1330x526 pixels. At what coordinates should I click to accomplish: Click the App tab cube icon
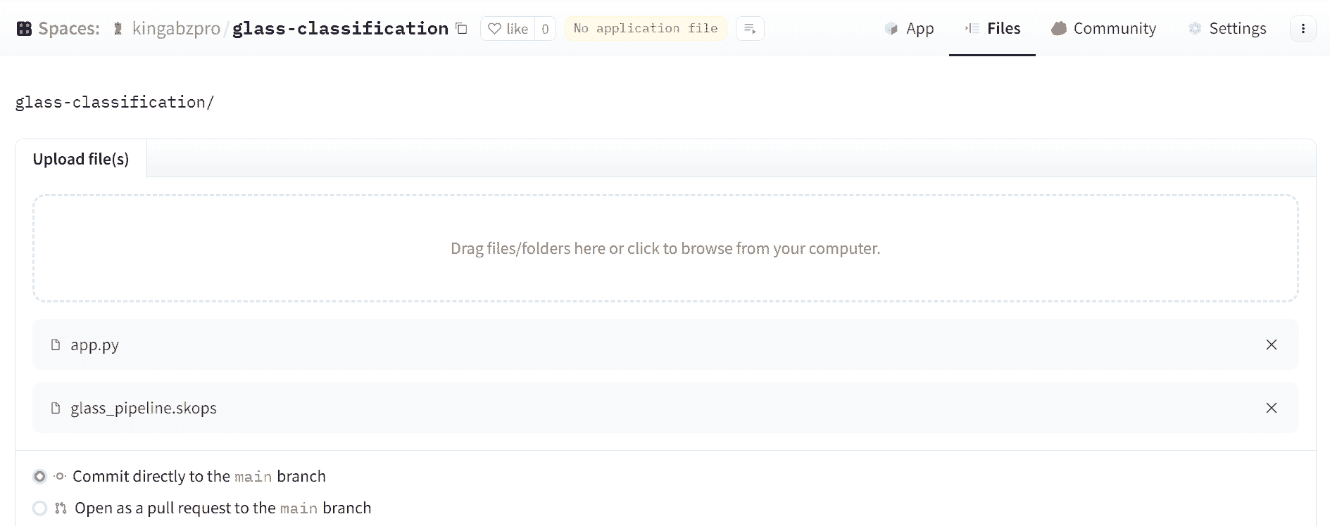[x=891, y=29]
